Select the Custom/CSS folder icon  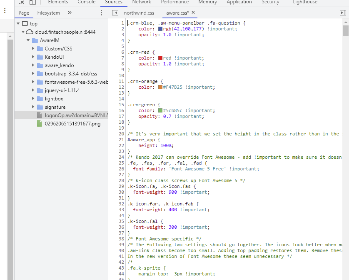pyautogui.click(x=40, y=49)
